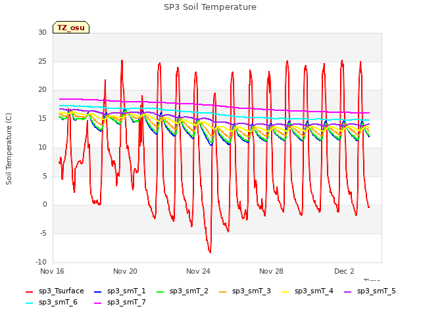This screenshot has height=315, width=421.
Task: Click the 20 y-axis tick label
Action: click(x=42, y=90)
